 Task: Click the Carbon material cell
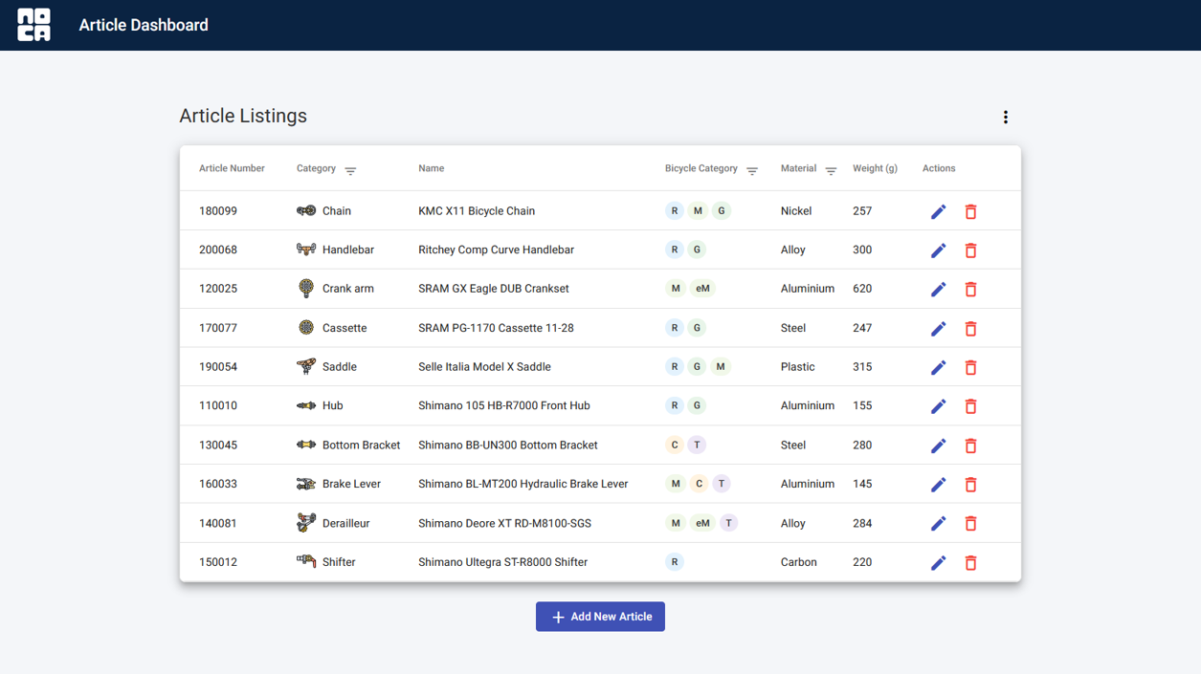pyautogui.click(x=798, y=562)
